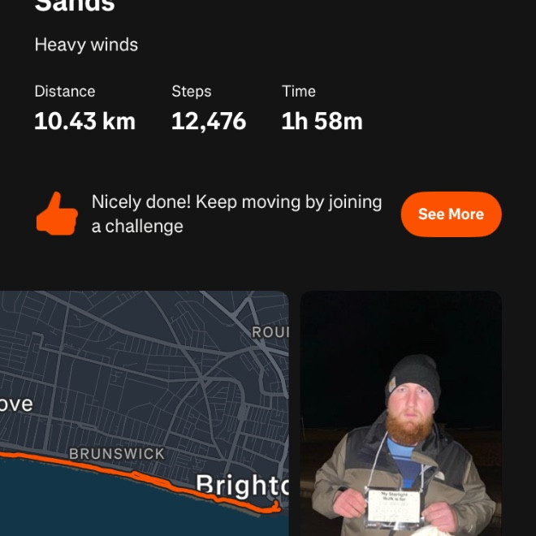The image size is (536, 536).
Task: Open the photo of the bearded man
Action: [x=401, y=413]
